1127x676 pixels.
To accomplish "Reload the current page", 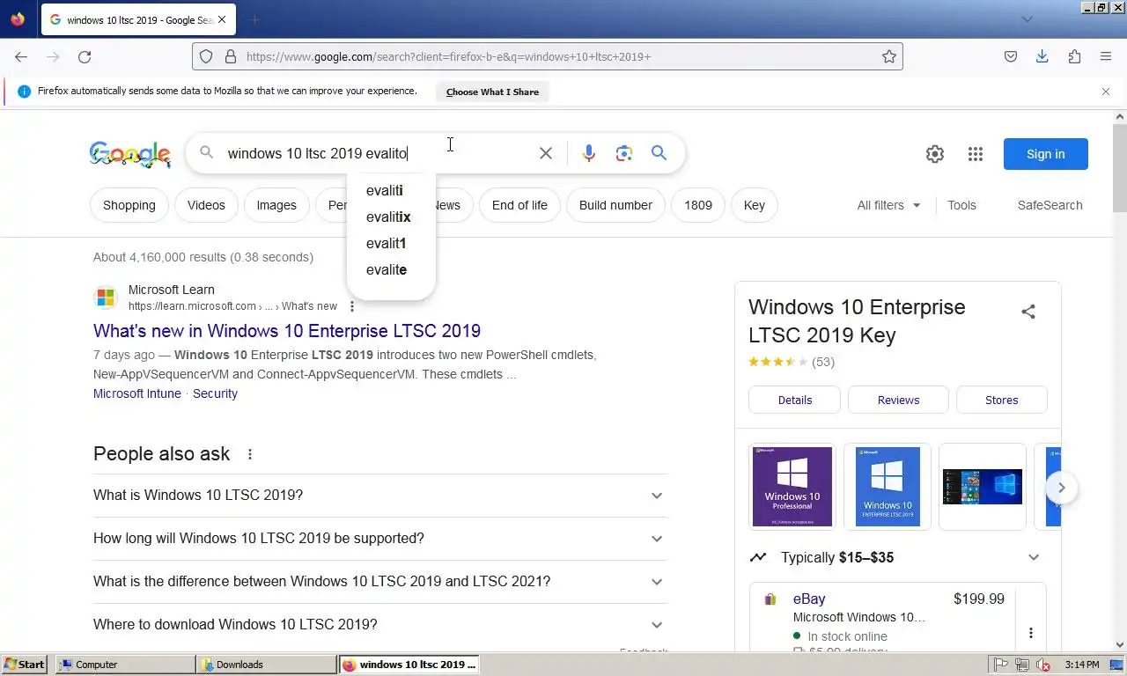I will (85, 56).
